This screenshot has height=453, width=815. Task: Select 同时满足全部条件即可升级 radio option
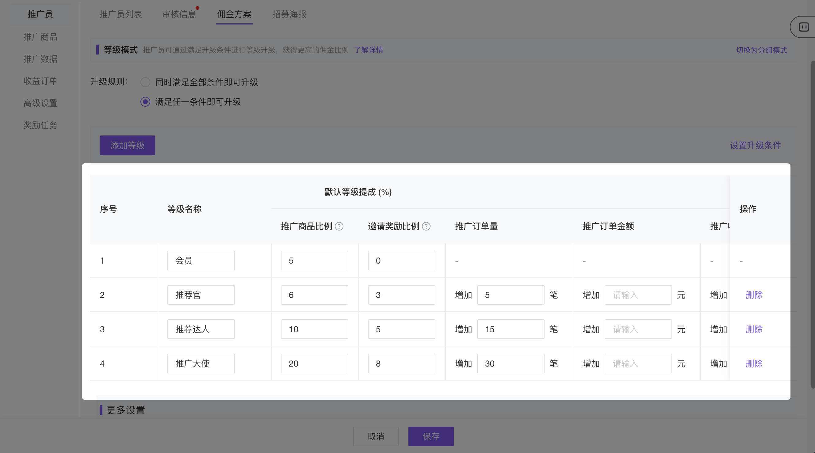pyautogui.click(x=145, y=82)
